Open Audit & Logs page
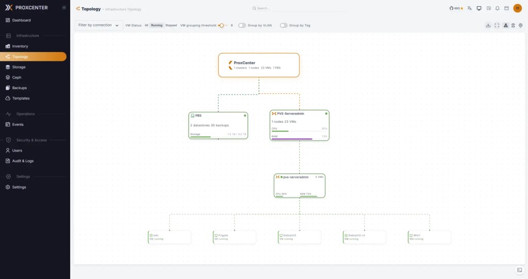The width and height of the screenshot is (528, 279). click(23, 161)
